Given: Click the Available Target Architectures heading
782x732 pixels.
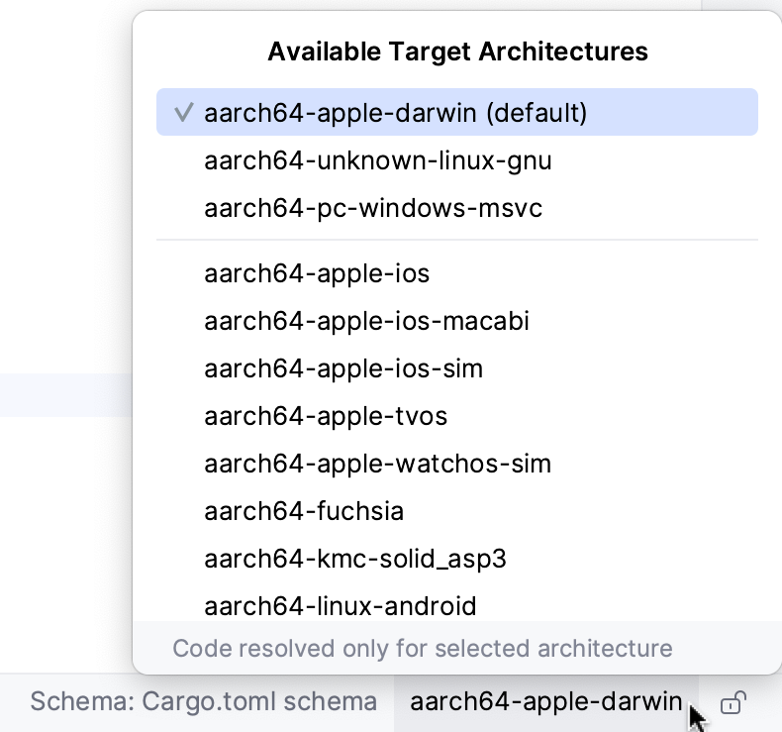Looking at the screenshot, I should [457, 52].
